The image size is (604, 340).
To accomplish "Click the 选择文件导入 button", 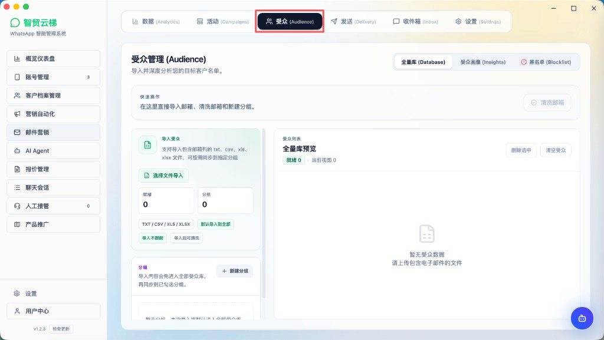I will click(x=164, y=176).
